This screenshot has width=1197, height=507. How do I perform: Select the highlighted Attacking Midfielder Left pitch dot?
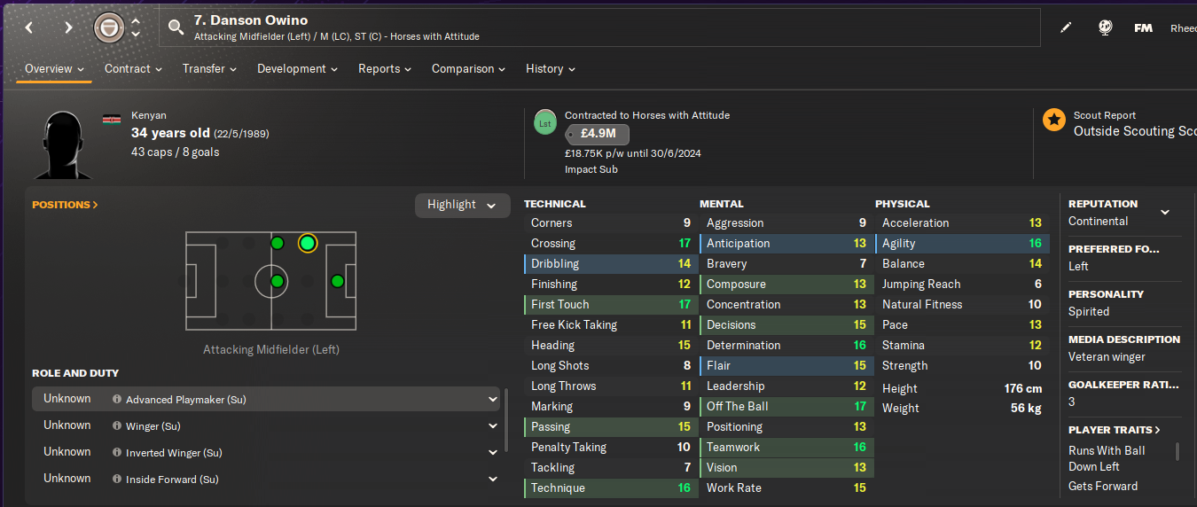click(307, 243)
